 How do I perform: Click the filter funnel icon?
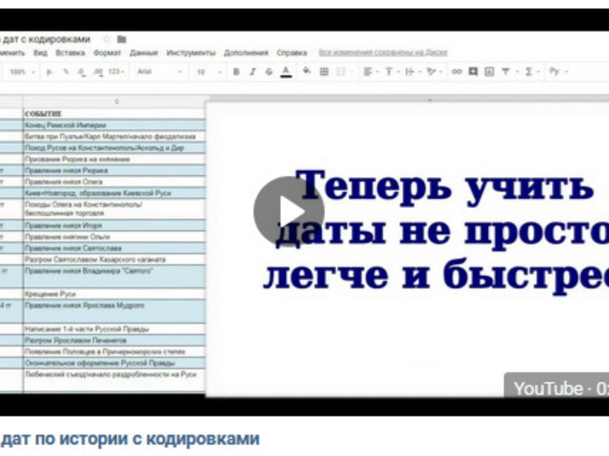point(505,72)
